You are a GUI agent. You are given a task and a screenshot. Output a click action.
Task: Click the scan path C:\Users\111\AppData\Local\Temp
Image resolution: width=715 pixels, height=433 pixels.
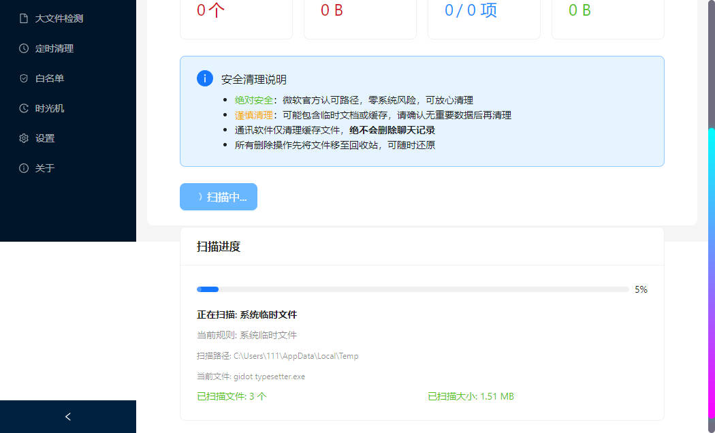tap(276, 355)
